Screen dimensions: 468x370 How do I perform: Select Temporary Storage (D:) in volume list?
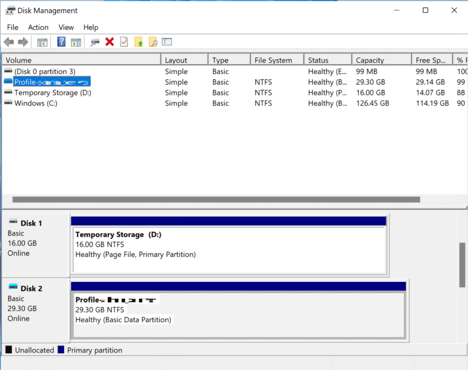(x=53, y=93)
